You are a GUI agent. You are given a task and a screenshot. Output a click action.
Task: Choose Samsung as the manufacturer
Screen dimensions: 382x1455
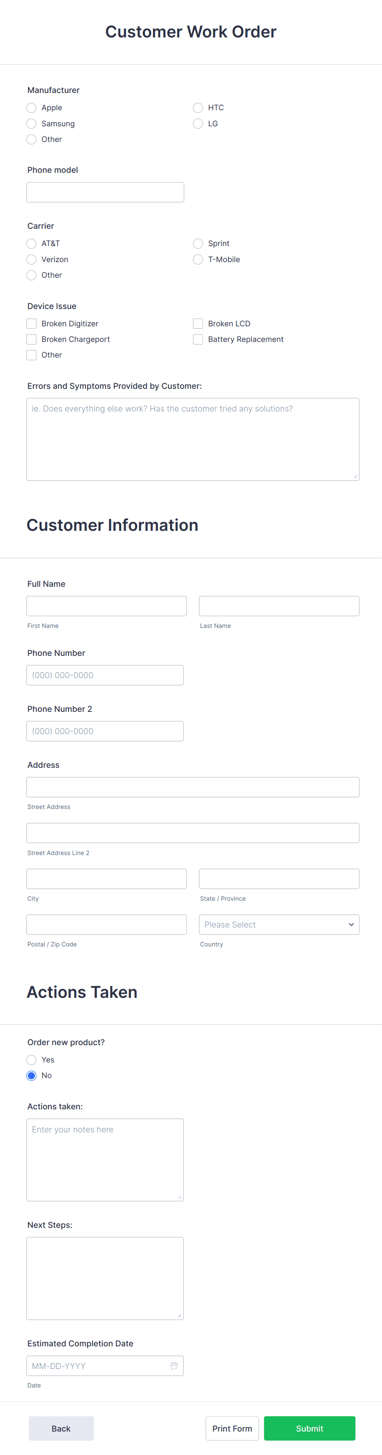point(32,123)
